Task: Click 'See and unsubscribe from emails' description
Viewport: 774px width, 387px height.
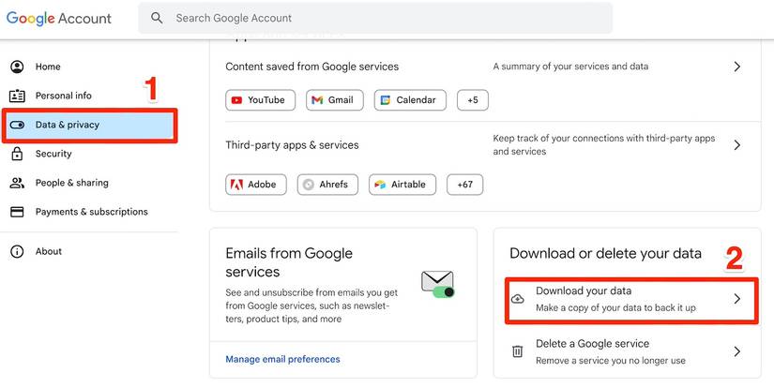Action: tap(311, 305)
